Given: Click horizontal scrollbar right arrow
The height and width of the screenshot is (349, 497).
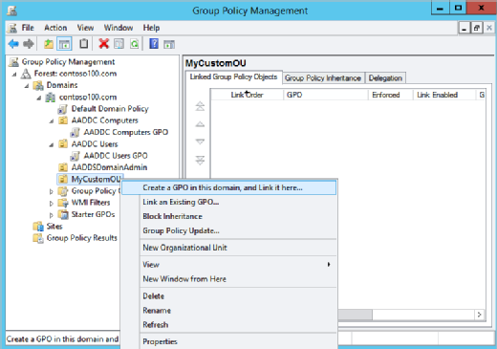Looking at the screenshot, I should coord(479,315).
